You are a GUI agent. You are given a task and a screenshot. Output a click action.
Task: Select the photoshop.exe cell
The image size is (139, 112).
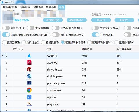point(64,83)
